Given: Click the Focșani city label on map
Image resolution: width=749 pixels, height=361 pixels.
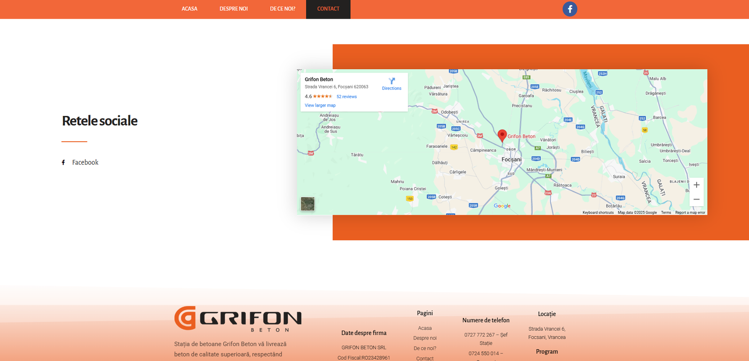Looking at the screenshot, I should [x=511, y=159].
